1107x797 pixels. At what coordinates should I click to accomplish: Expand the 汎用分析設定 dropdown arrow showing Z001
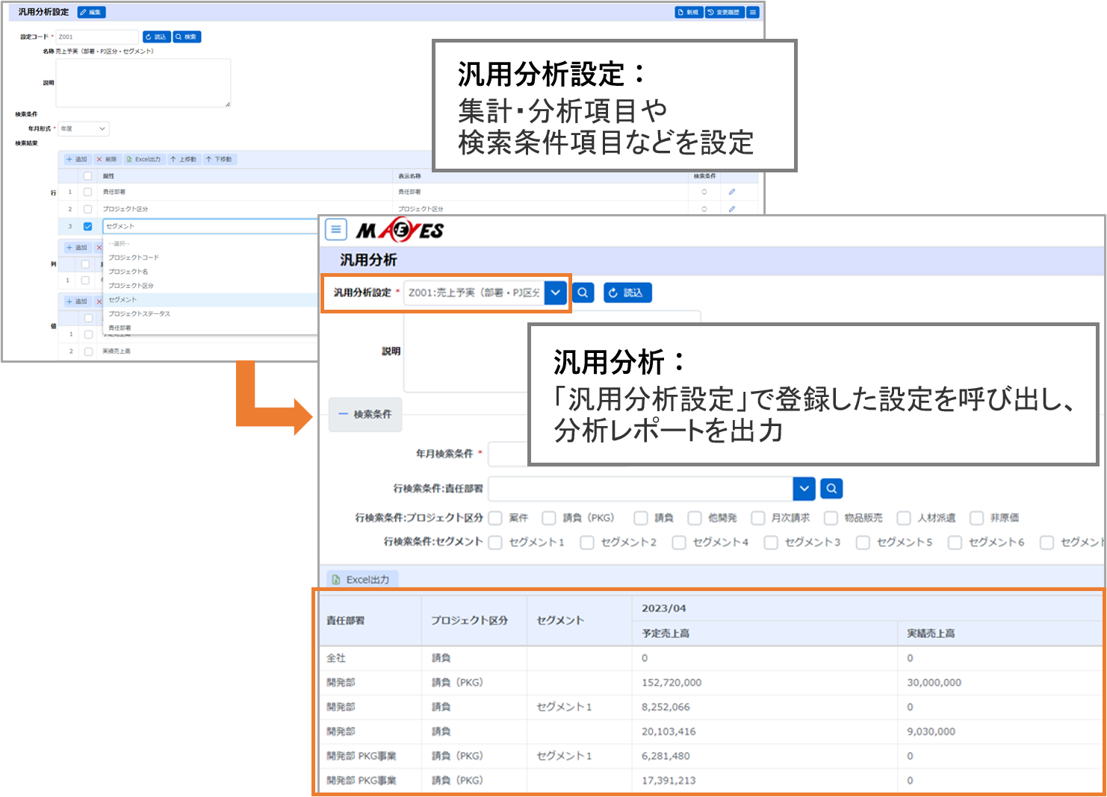pos(555,293)
